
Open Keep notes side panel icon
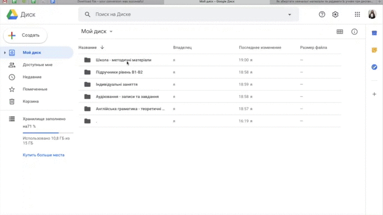[374, 50]
